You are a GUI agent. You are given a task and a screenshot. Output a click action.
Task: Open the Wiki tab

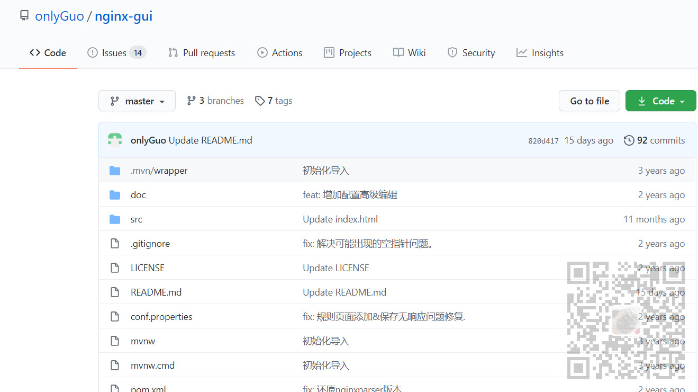coord(409,52)
